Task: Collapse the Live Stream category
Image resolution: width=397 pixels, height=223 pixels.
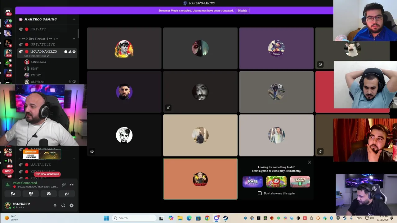Action: point(38,39)
